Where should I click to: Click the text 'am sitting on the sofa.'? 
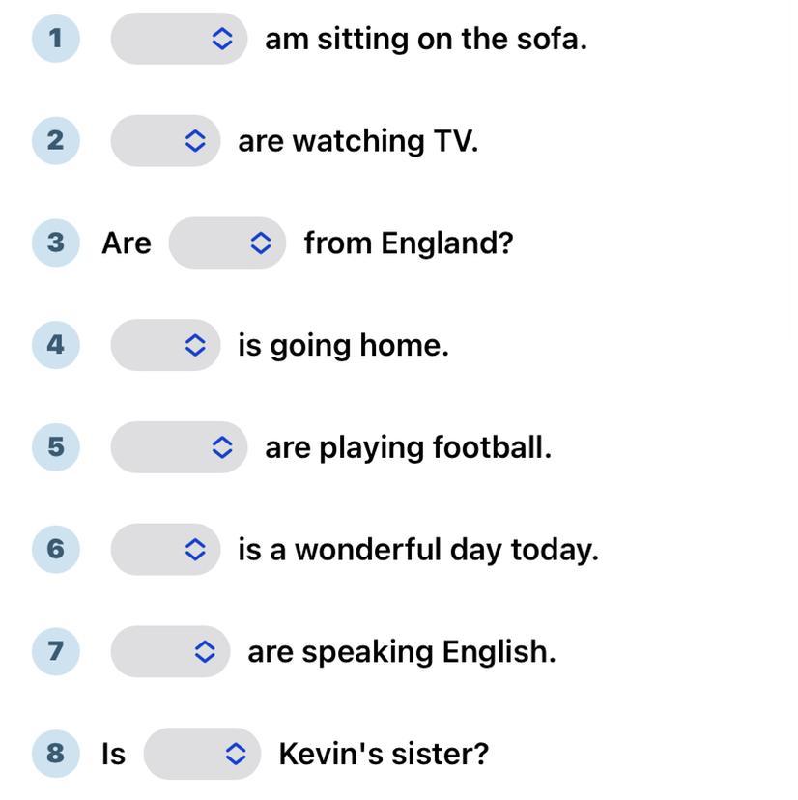tap(425, 40)
